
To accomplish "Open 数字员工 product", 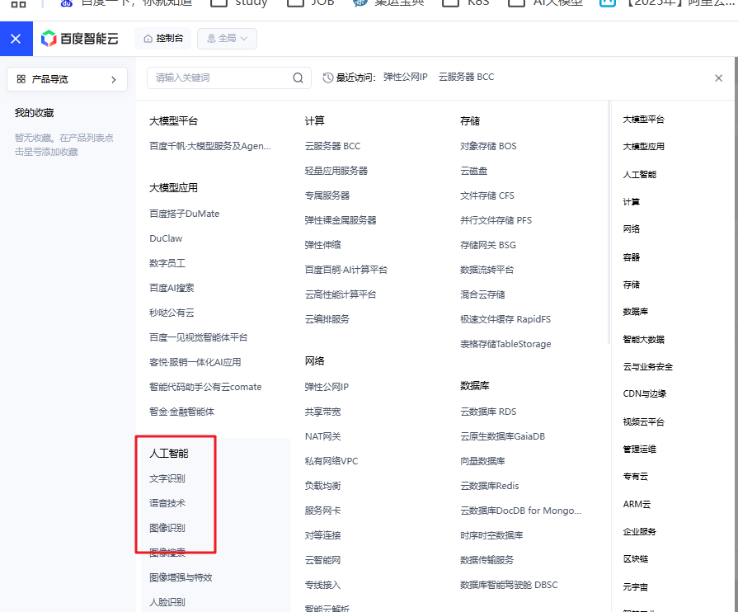I will coord(167,263).
